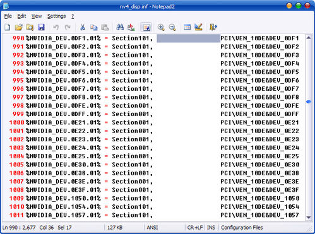Open the View menu
This screenshot has height=234, width=315.
37,16
